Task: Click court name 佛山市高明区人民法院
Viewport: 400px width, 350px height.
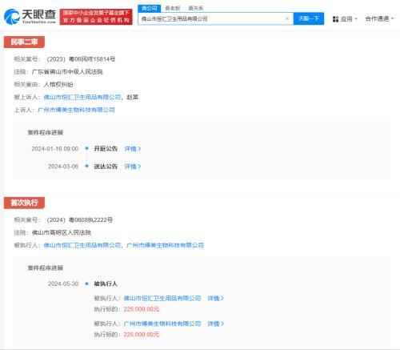Action: (62, 232)
